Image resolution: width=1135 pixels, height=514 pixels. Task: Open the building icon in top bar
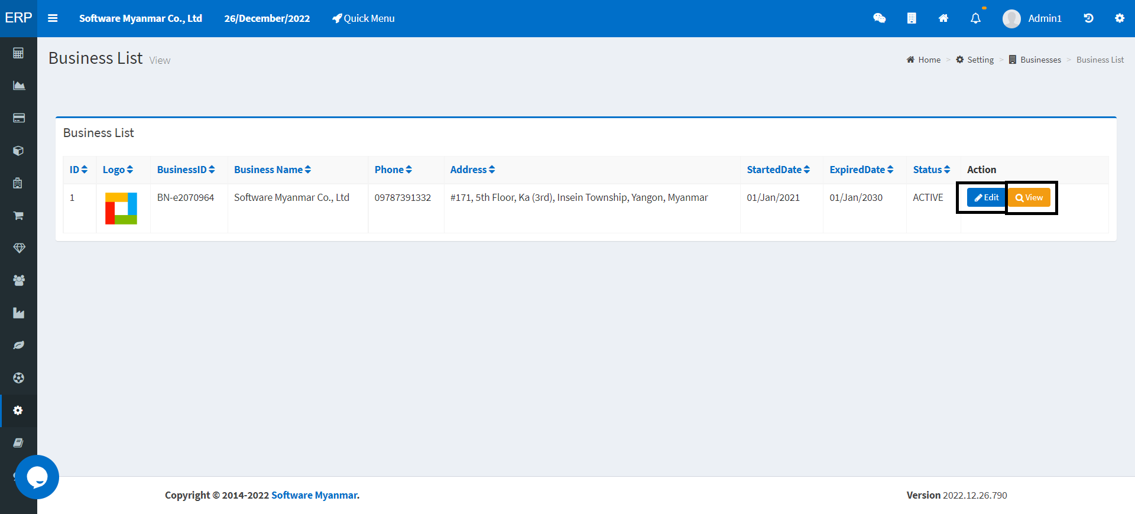coord(912,18)
